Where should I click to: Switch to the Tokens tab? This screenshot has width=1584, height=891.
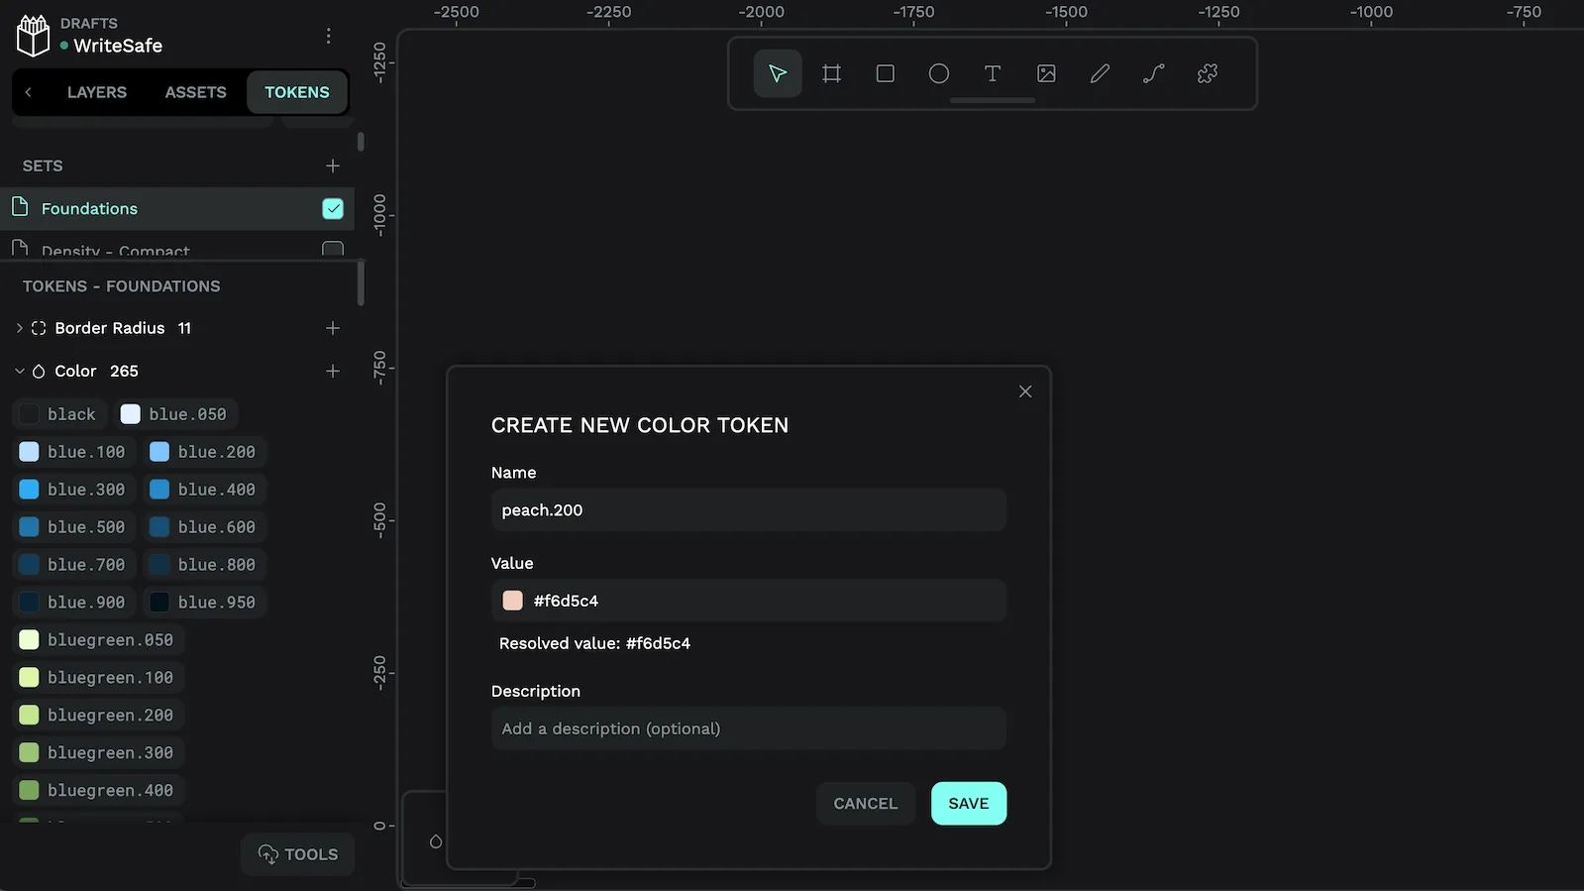tap(296, 92)
